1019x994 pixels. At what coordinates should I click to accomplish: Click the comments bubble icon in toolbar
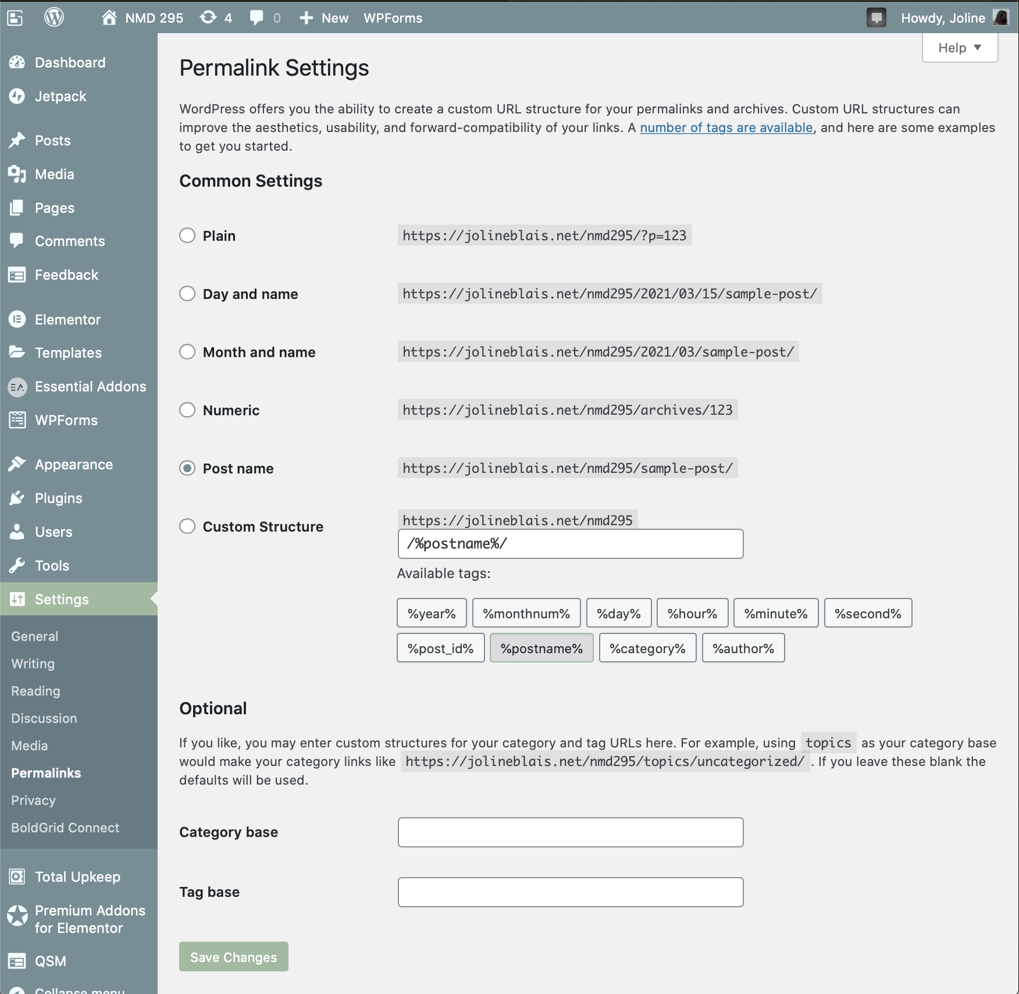256,18
